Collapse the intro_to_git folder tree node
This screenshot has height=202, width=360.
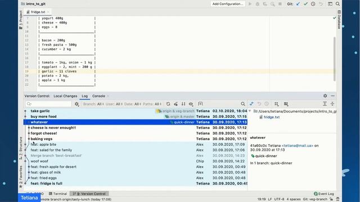click(x=250, y=111)
